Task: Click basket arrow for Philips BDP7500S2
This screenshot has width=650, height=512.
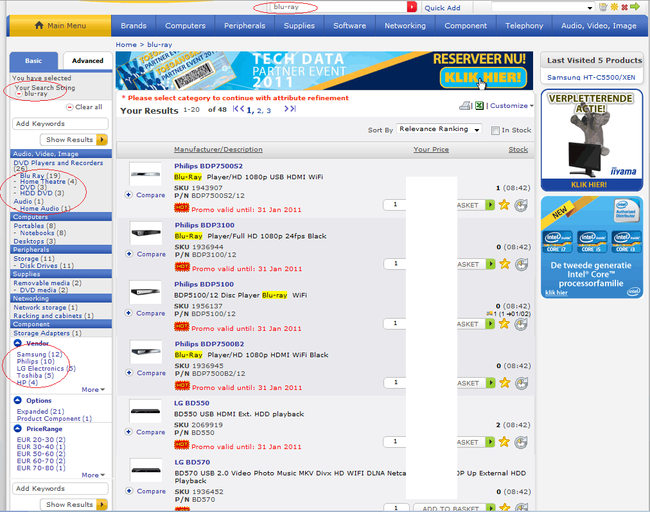Action: pos(491,205)
